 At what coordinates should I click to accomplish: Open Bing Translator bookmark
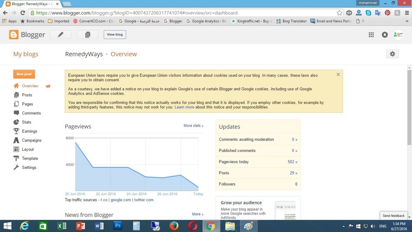pyautogui.click(x=291, y=21)
